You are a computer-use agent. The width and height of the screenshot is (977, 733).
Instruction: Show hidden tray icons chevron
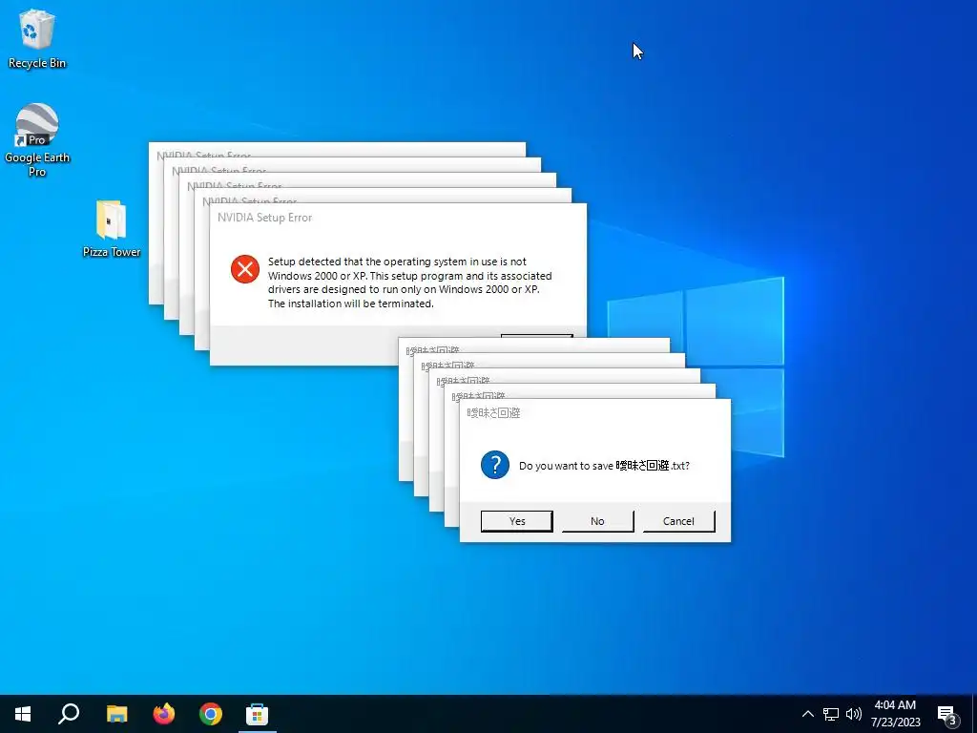point(807,714)
